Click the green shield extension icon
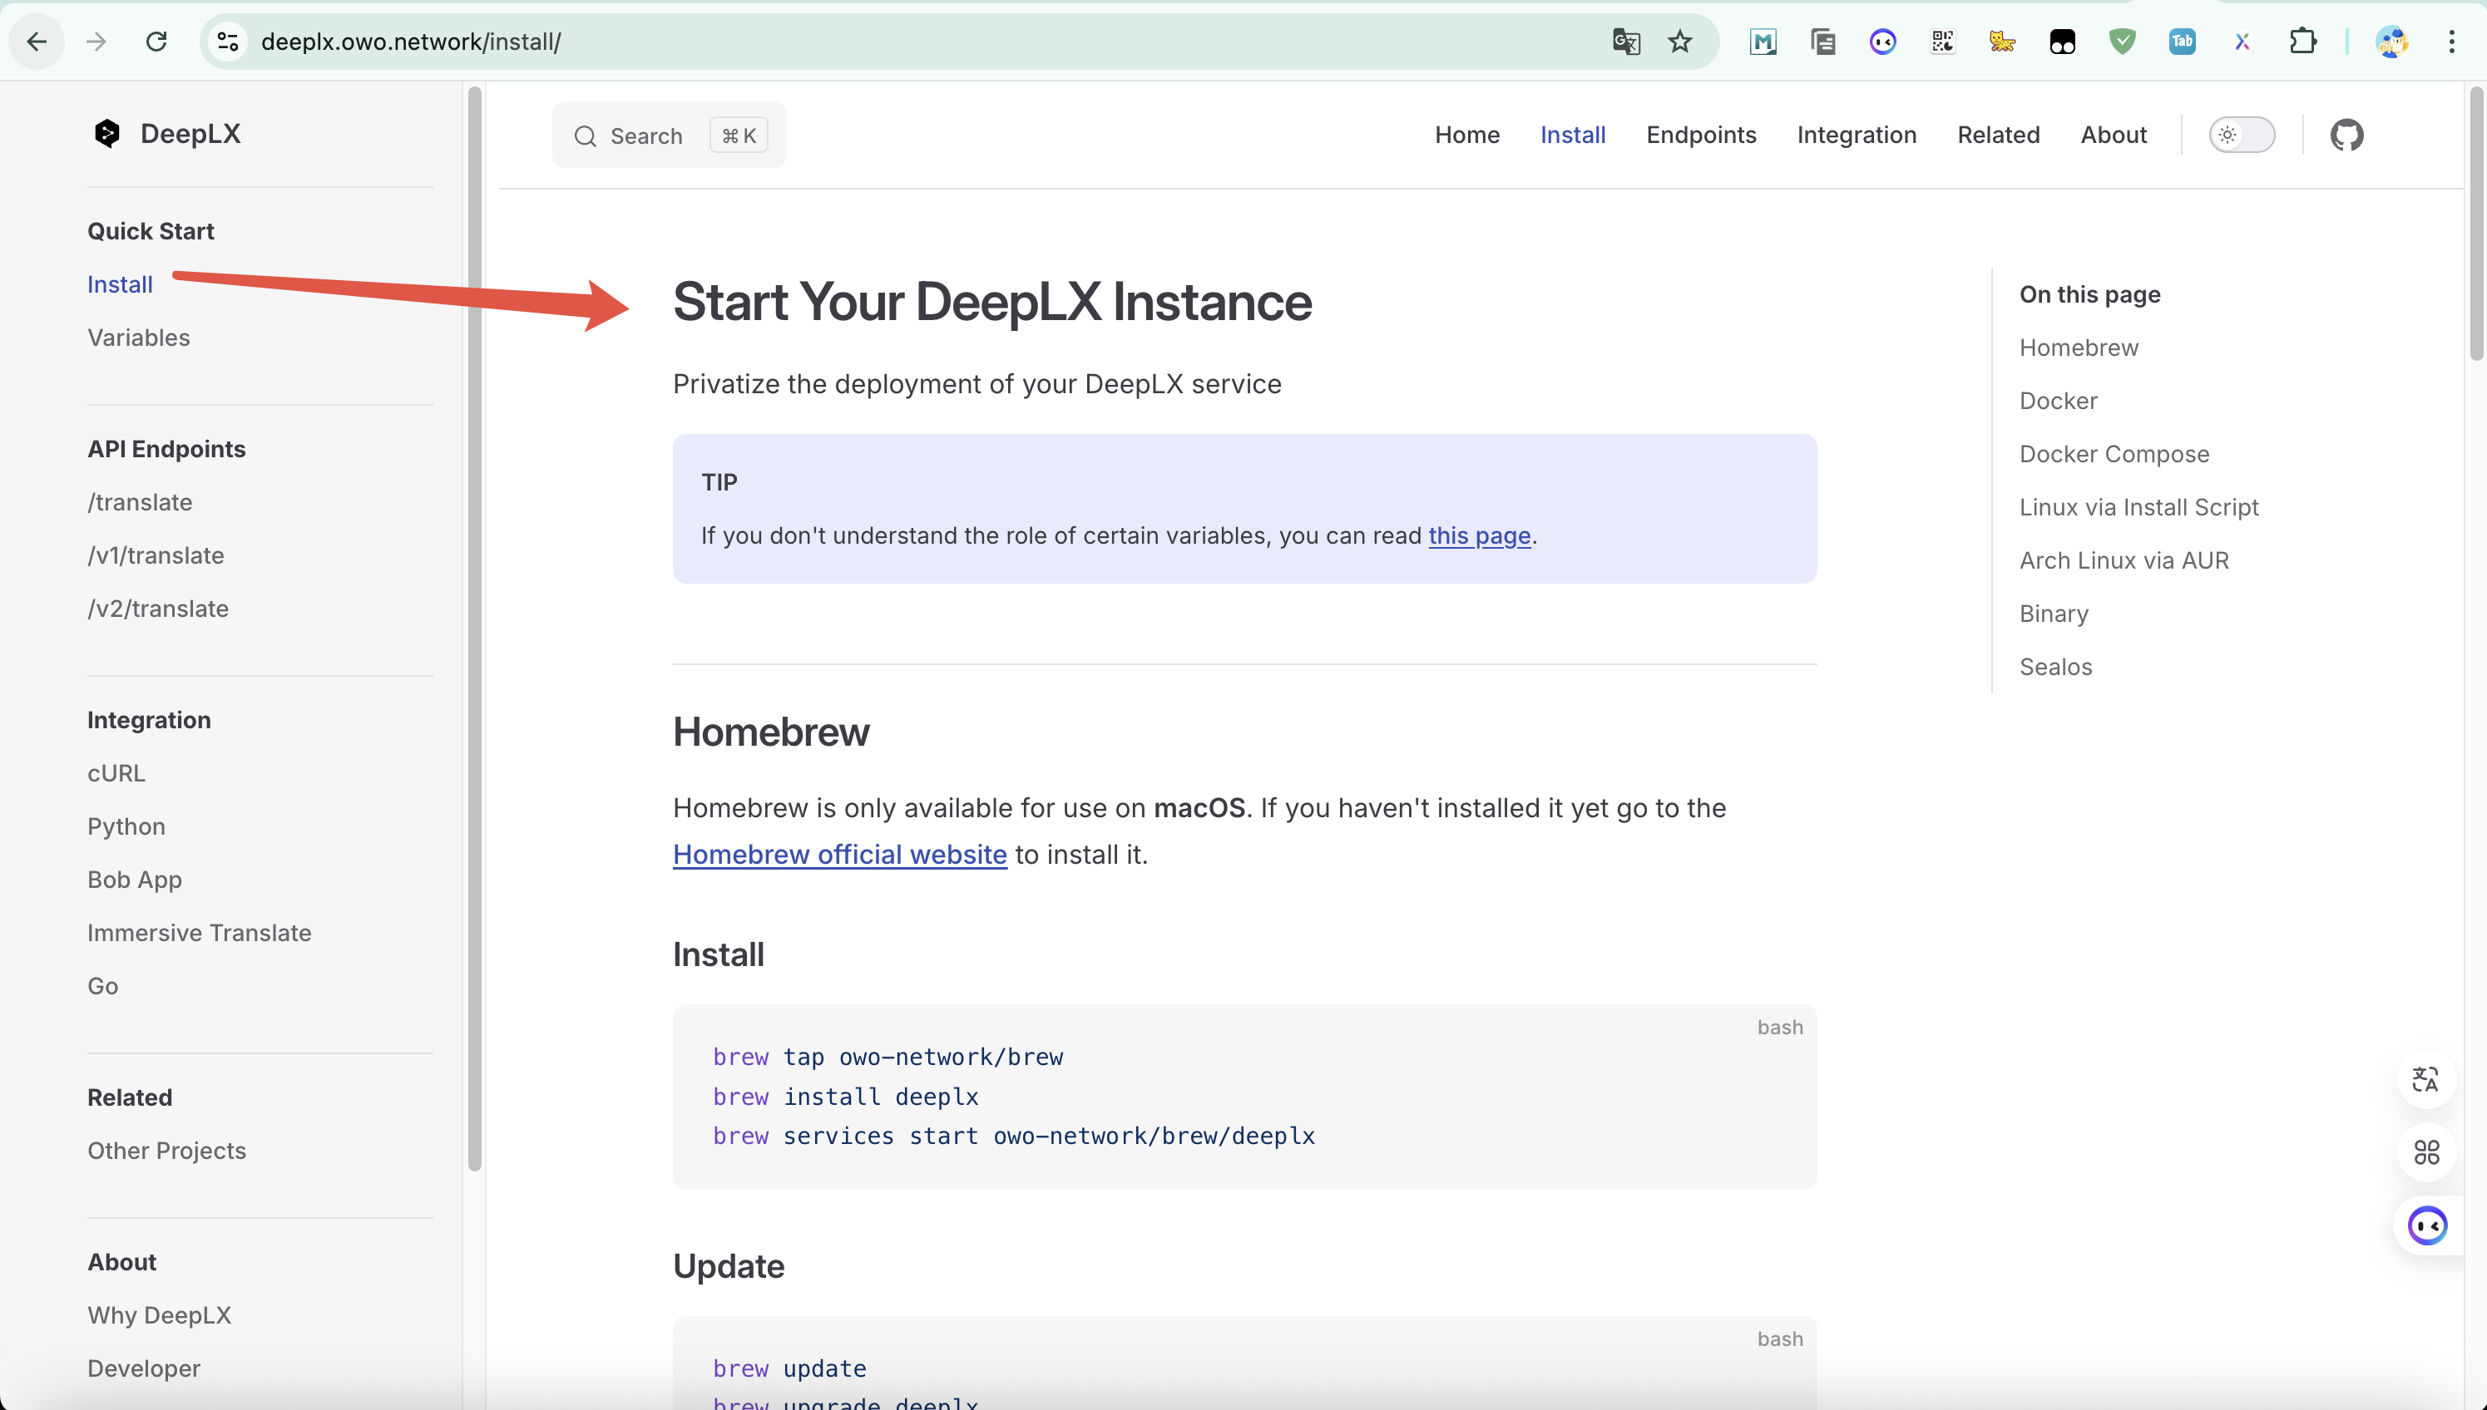This screenshot has height=1410, width=2487. point(2122,42)
